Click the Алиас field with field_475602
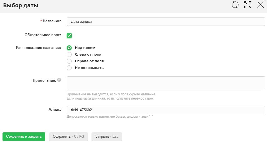 click(x=166, y=110)
